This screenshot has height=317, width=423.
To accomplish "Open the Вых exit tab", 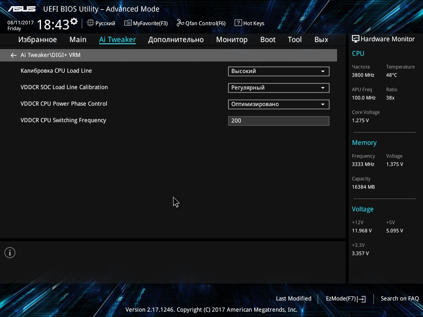I will coord(321,40).
